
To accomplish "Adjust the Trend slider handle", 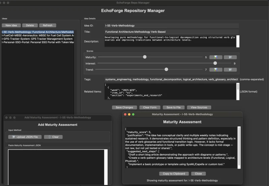I will (x=166, y=69).
